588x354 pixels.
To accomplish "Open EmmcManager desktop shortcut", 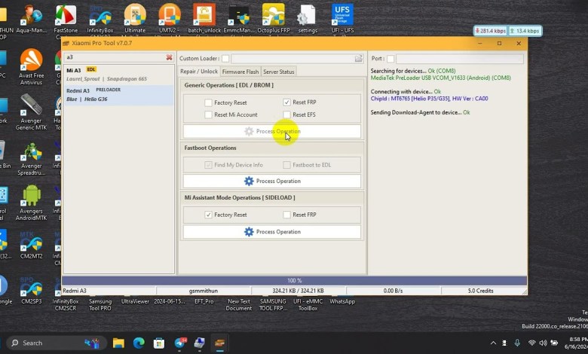I will (x=239, y=19).
